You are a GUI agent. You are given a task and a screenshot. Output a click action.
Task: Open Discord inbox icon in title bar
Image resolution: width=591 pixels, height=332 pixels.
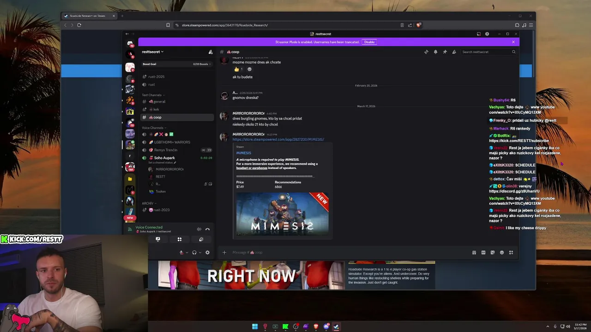tap(479, 34)
